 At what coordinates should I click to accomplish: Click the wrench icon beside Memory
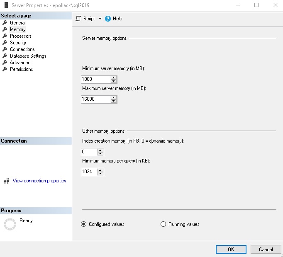point(5,29)
